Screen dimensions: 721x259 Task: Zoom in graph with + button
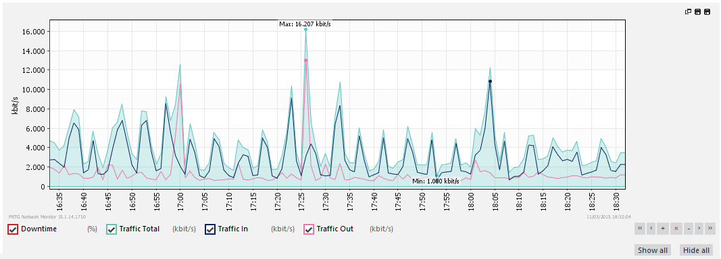(663, 228)
